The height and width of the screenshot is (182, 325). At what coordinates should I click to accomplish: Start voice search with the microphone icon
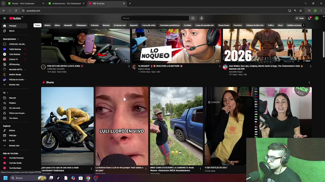[x=202, y=18]
